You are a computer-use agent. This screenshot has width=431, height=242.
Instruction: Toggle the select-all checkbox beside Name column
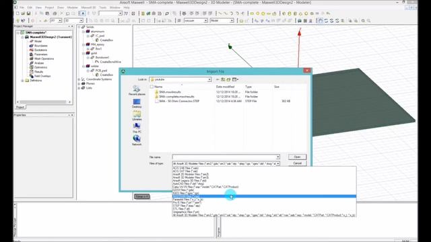click(x=152, y=87)
